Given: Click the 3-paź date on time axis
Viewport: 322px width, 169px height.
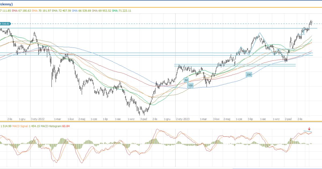Looking at the screenshot, I should (x=143, y=119).
